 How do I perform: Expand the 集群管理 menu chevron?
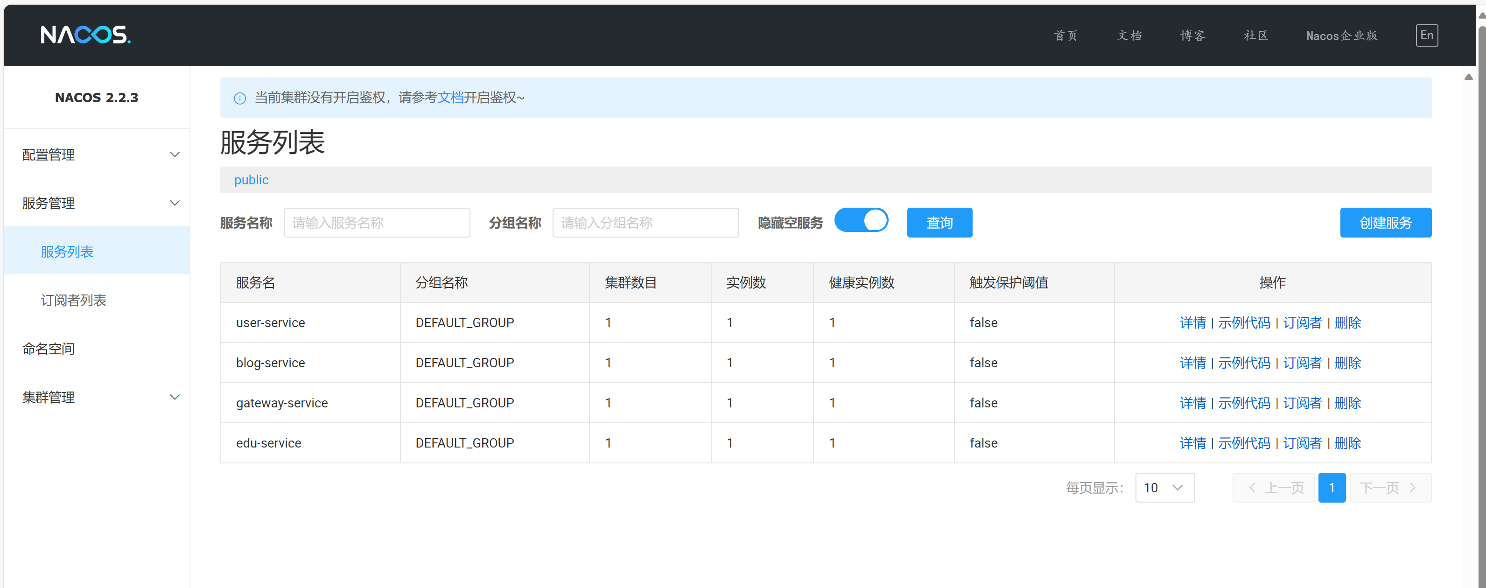[x=174, y=397]
